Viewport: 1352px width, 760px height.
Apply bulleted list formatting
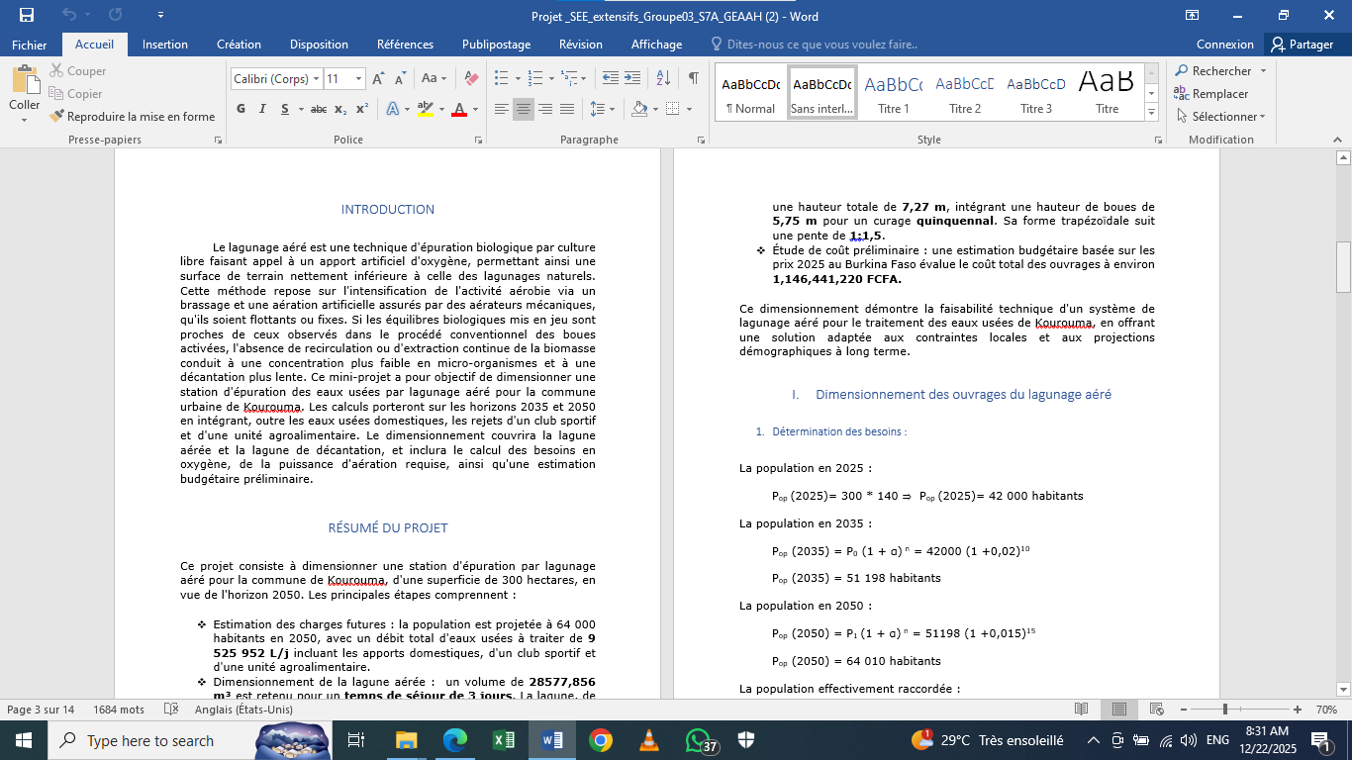501,78
